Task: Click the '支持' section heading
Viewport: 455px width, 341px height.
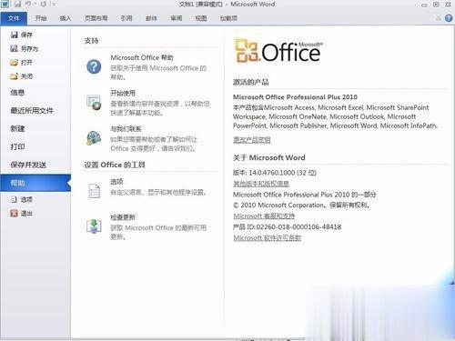Action: click(91, 41)
